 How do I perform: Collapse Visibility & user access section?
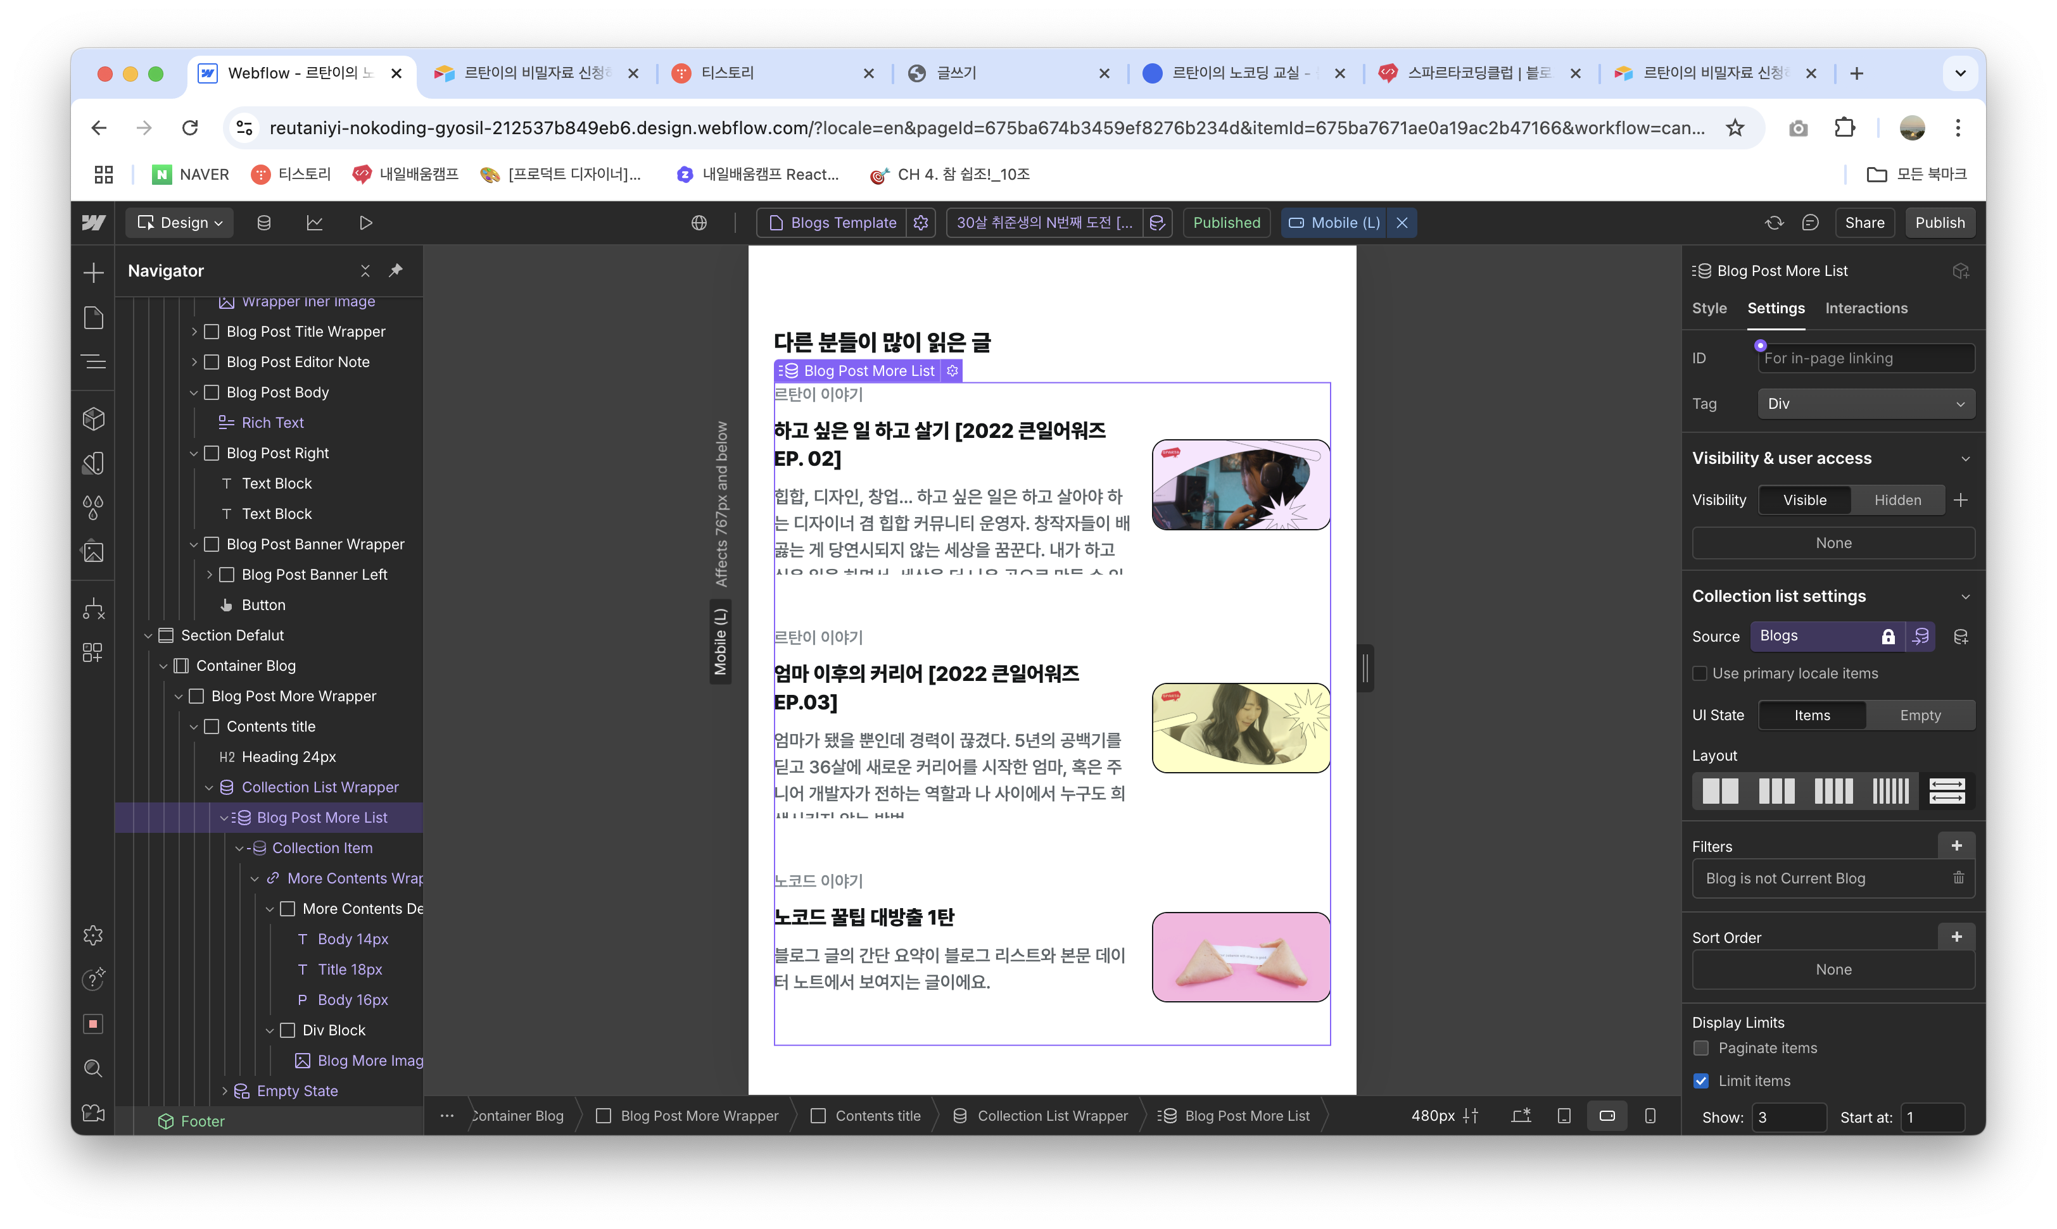click(1965, 459)
